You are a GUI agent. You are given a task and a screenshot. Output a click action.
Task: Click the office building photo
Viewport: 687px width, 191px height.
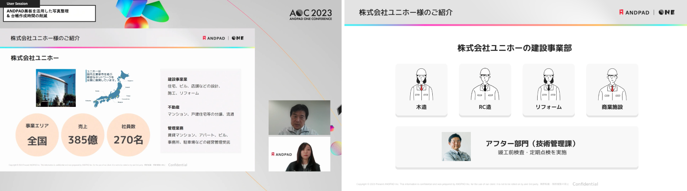click(x=56, y=87)
